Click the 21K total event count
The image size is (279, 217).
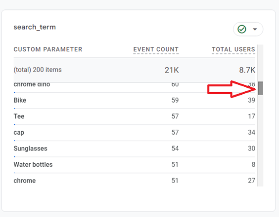pos(172,70)
